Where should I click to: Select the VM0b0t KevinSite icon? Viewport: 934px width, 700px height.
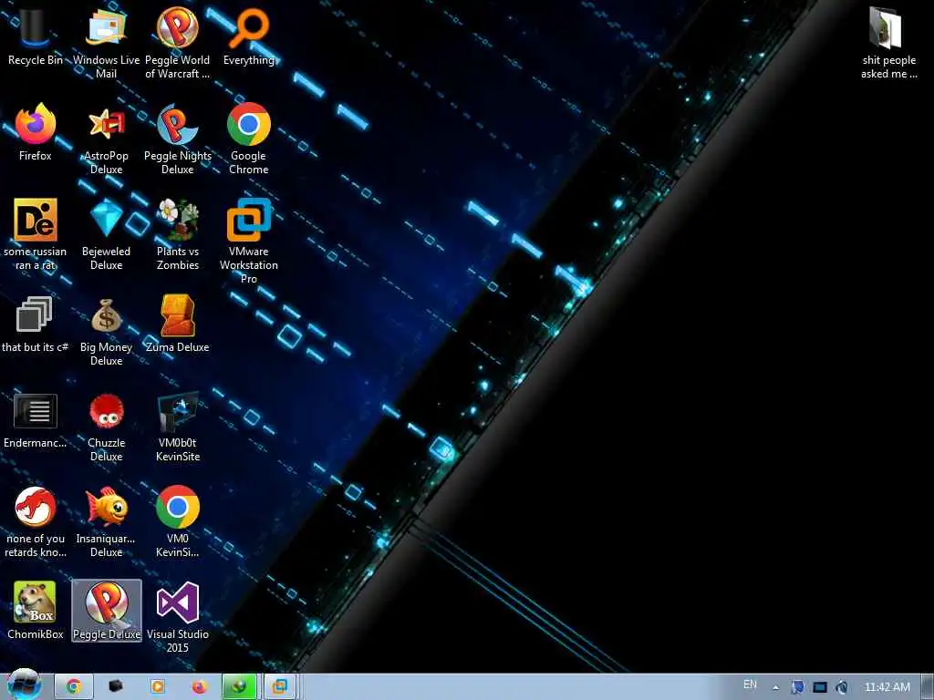(x=178, y=427)
